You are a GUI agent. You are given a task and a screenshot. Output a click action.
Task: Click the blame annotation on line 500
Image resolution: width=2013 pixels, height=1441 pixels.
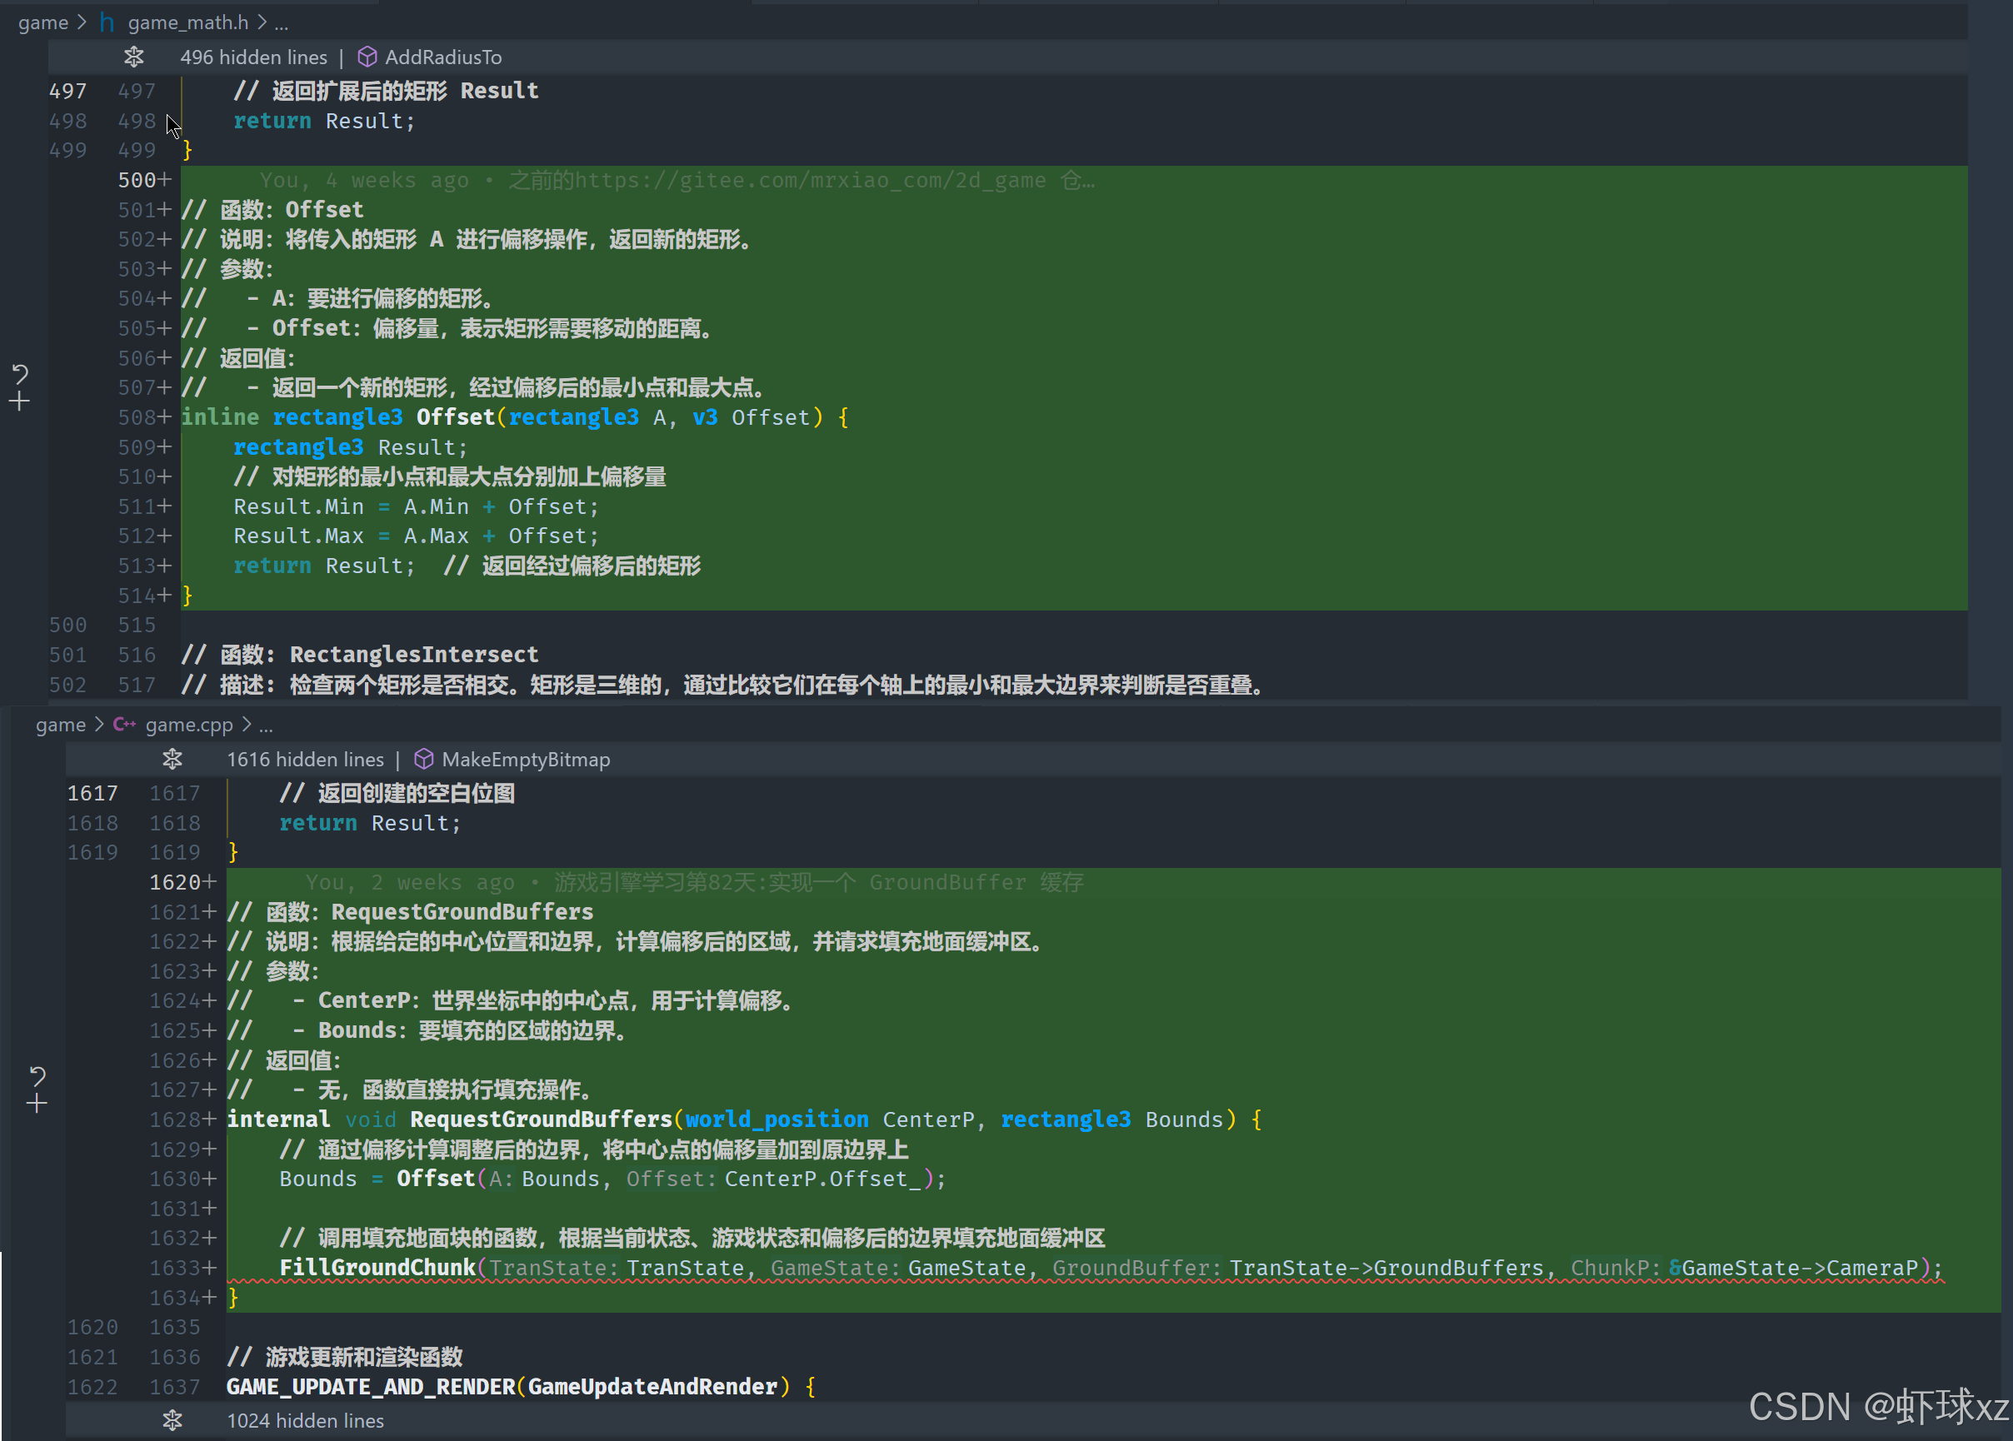(677, 180)
